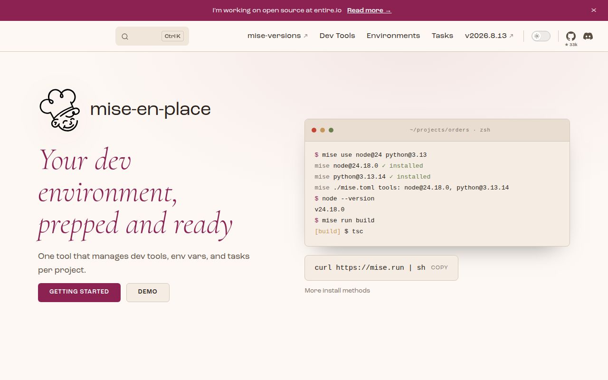
Task: Click the GitHub 33k star count
Action: [571, 45]
